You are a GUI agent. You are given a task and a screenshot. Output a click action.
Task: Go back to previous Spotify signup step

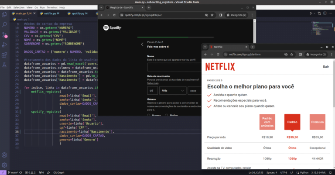[142, 44]
